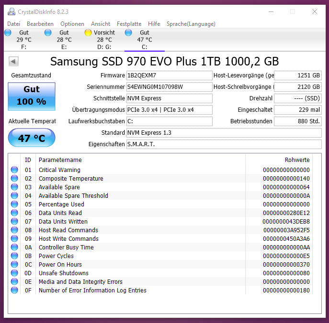This screenshot has width=329, height=323.
Task: Click the Laufwerksbuchstaben field C:
Action: tap(170, 121)
